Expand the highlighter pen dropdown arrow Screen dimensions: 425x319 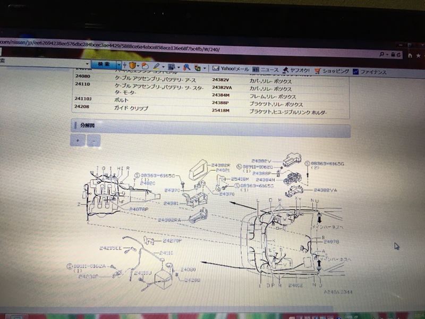click(x=163, y=67)
